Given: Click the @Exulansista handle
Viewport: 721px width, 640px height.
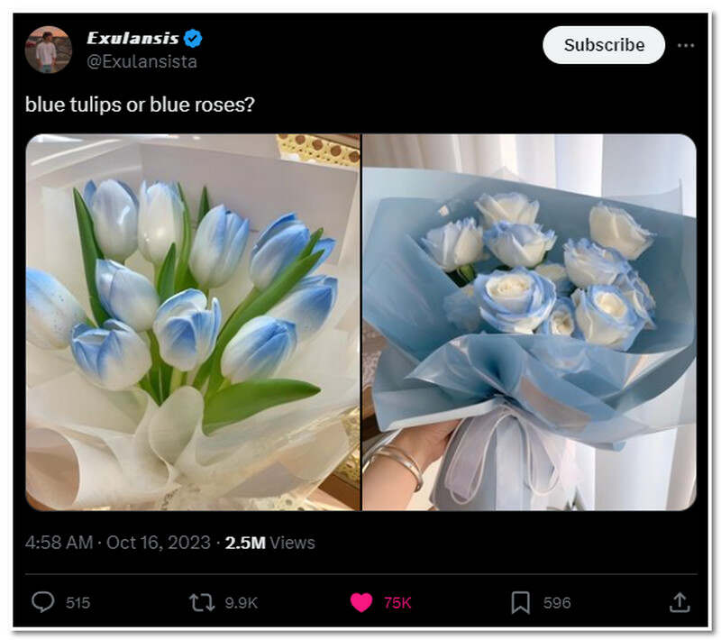Looking at the screenshot, I should coord(141,61).
